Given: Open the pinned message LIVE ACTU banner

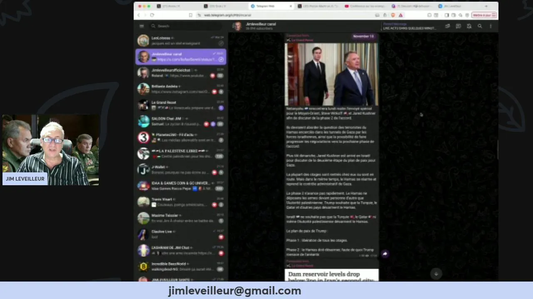Looking at the screenshot, I should [409, 26].
